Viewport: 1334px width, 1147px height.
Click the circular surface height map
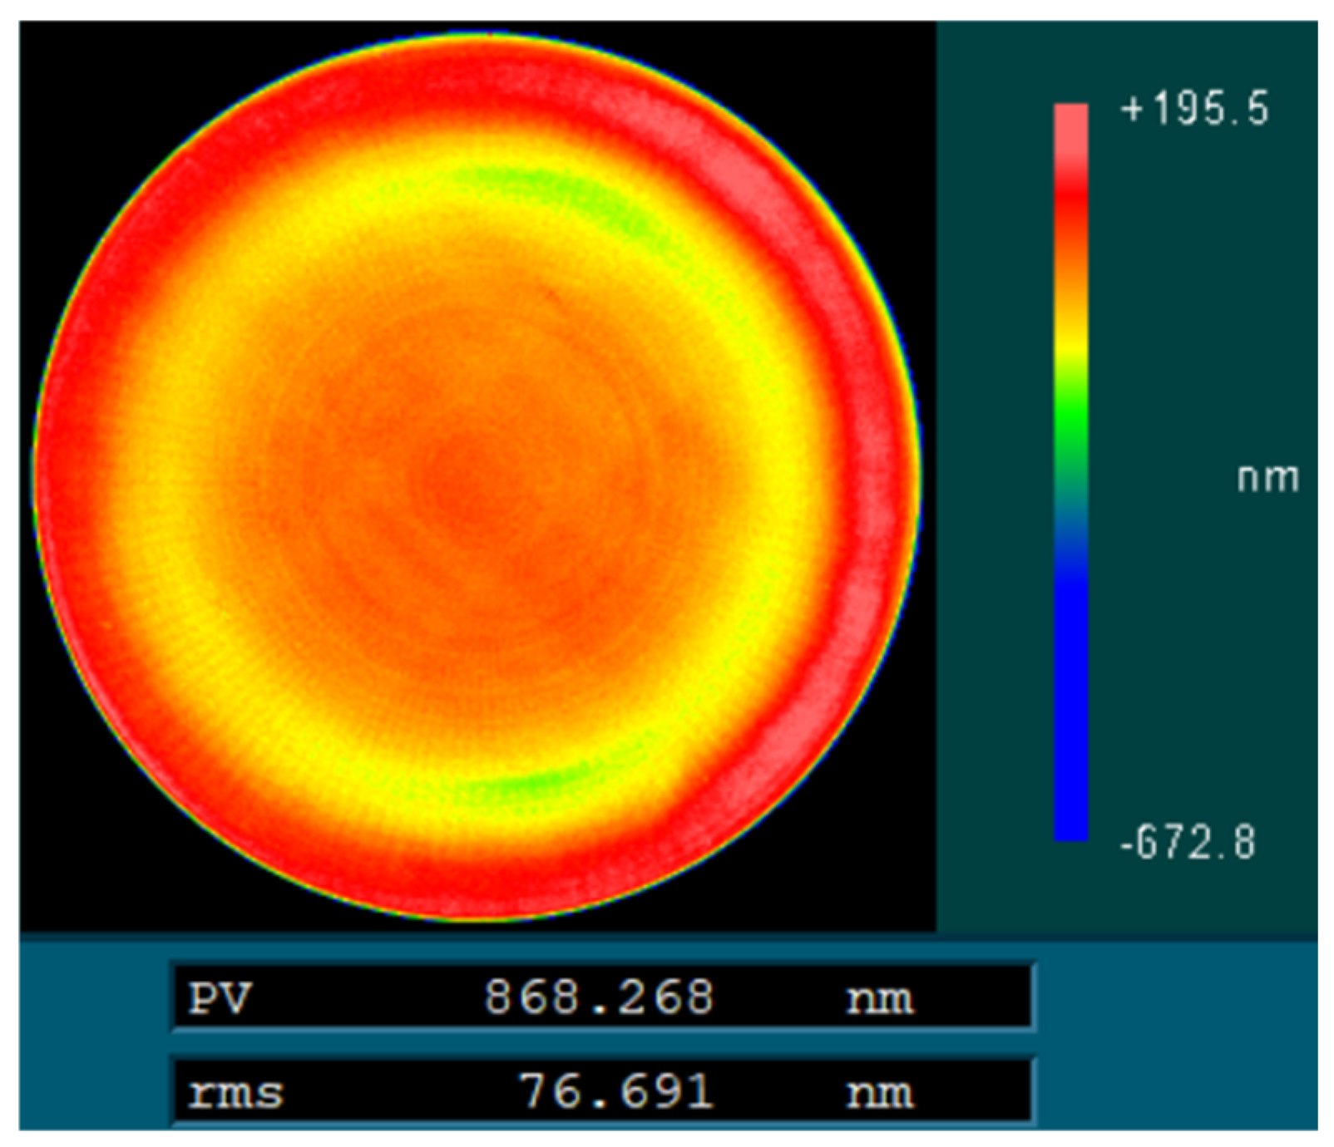[477, 477]
